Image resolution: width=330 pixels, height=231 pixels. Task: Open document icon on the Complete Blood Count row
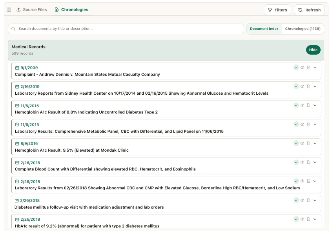click(x=308, y=162)
